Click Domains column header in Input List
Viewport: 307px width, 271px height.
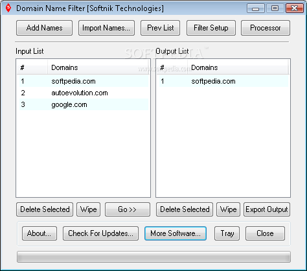point(98,67)
